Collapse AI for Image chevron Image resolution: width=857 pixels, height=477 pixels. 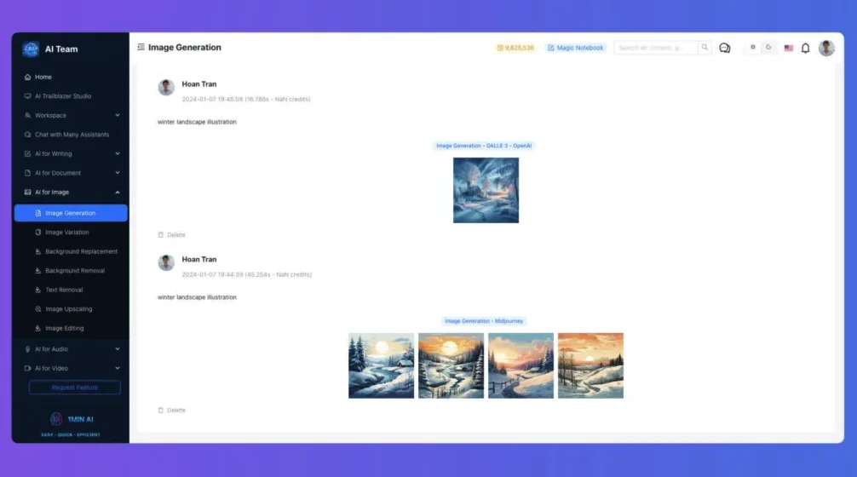117,193
